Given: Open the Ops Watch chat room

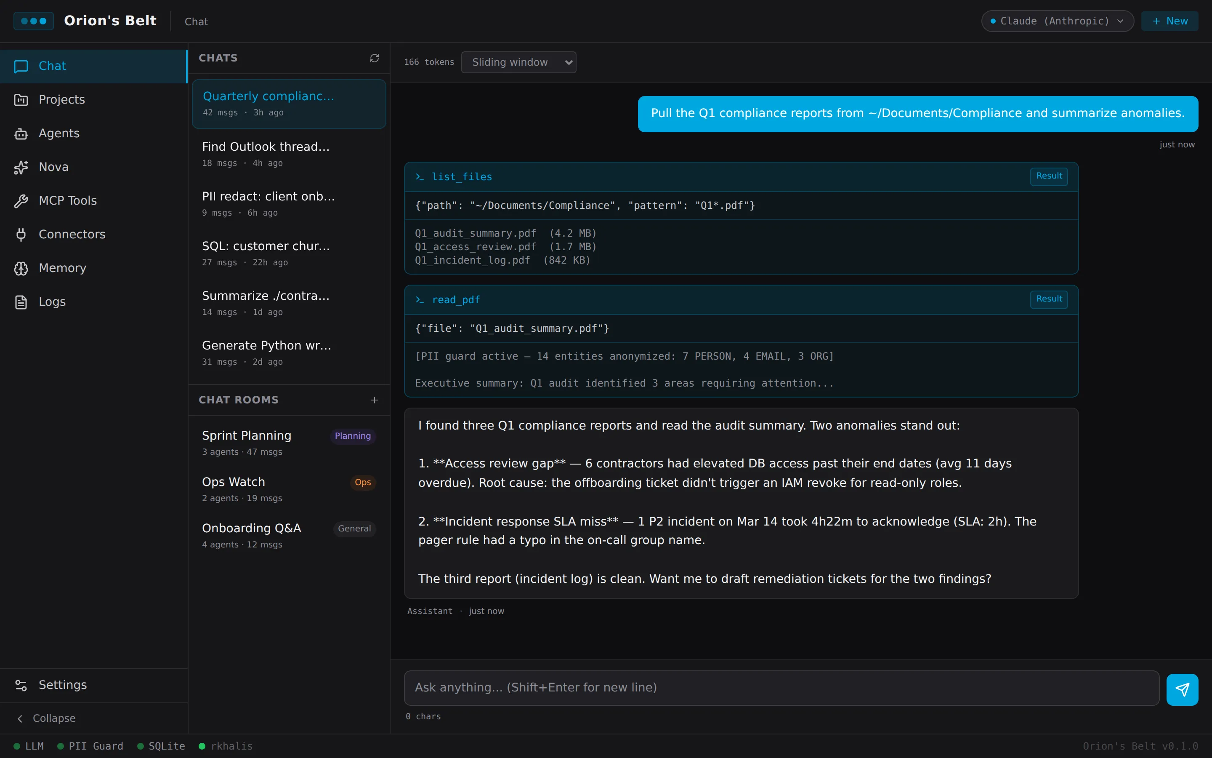Looking at the screenshot, I should (x=289, y=489).
